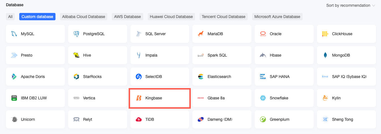The height and width of the screenshot is (134, 381).
Task: Pick the StarRocks label
Action: 92,77
